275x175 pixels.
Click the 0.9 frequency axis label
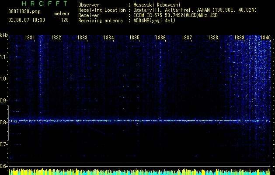[3, 101]
